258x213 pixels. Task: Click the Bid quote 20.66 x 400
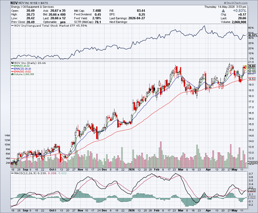pos(57,15)
